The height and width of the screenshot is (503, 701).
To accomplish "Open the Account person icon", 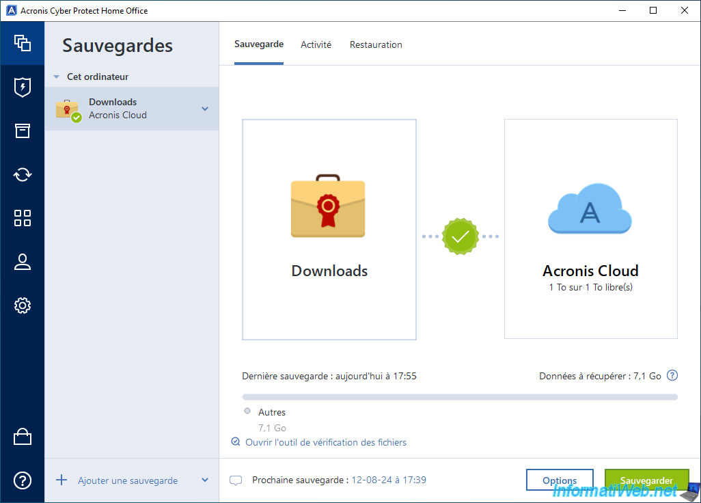I will (23, 262).
